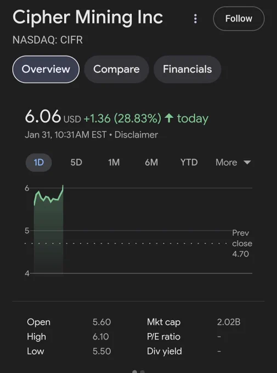Show the 6M chart range
The image size is (277, 373).
[151, 162]
